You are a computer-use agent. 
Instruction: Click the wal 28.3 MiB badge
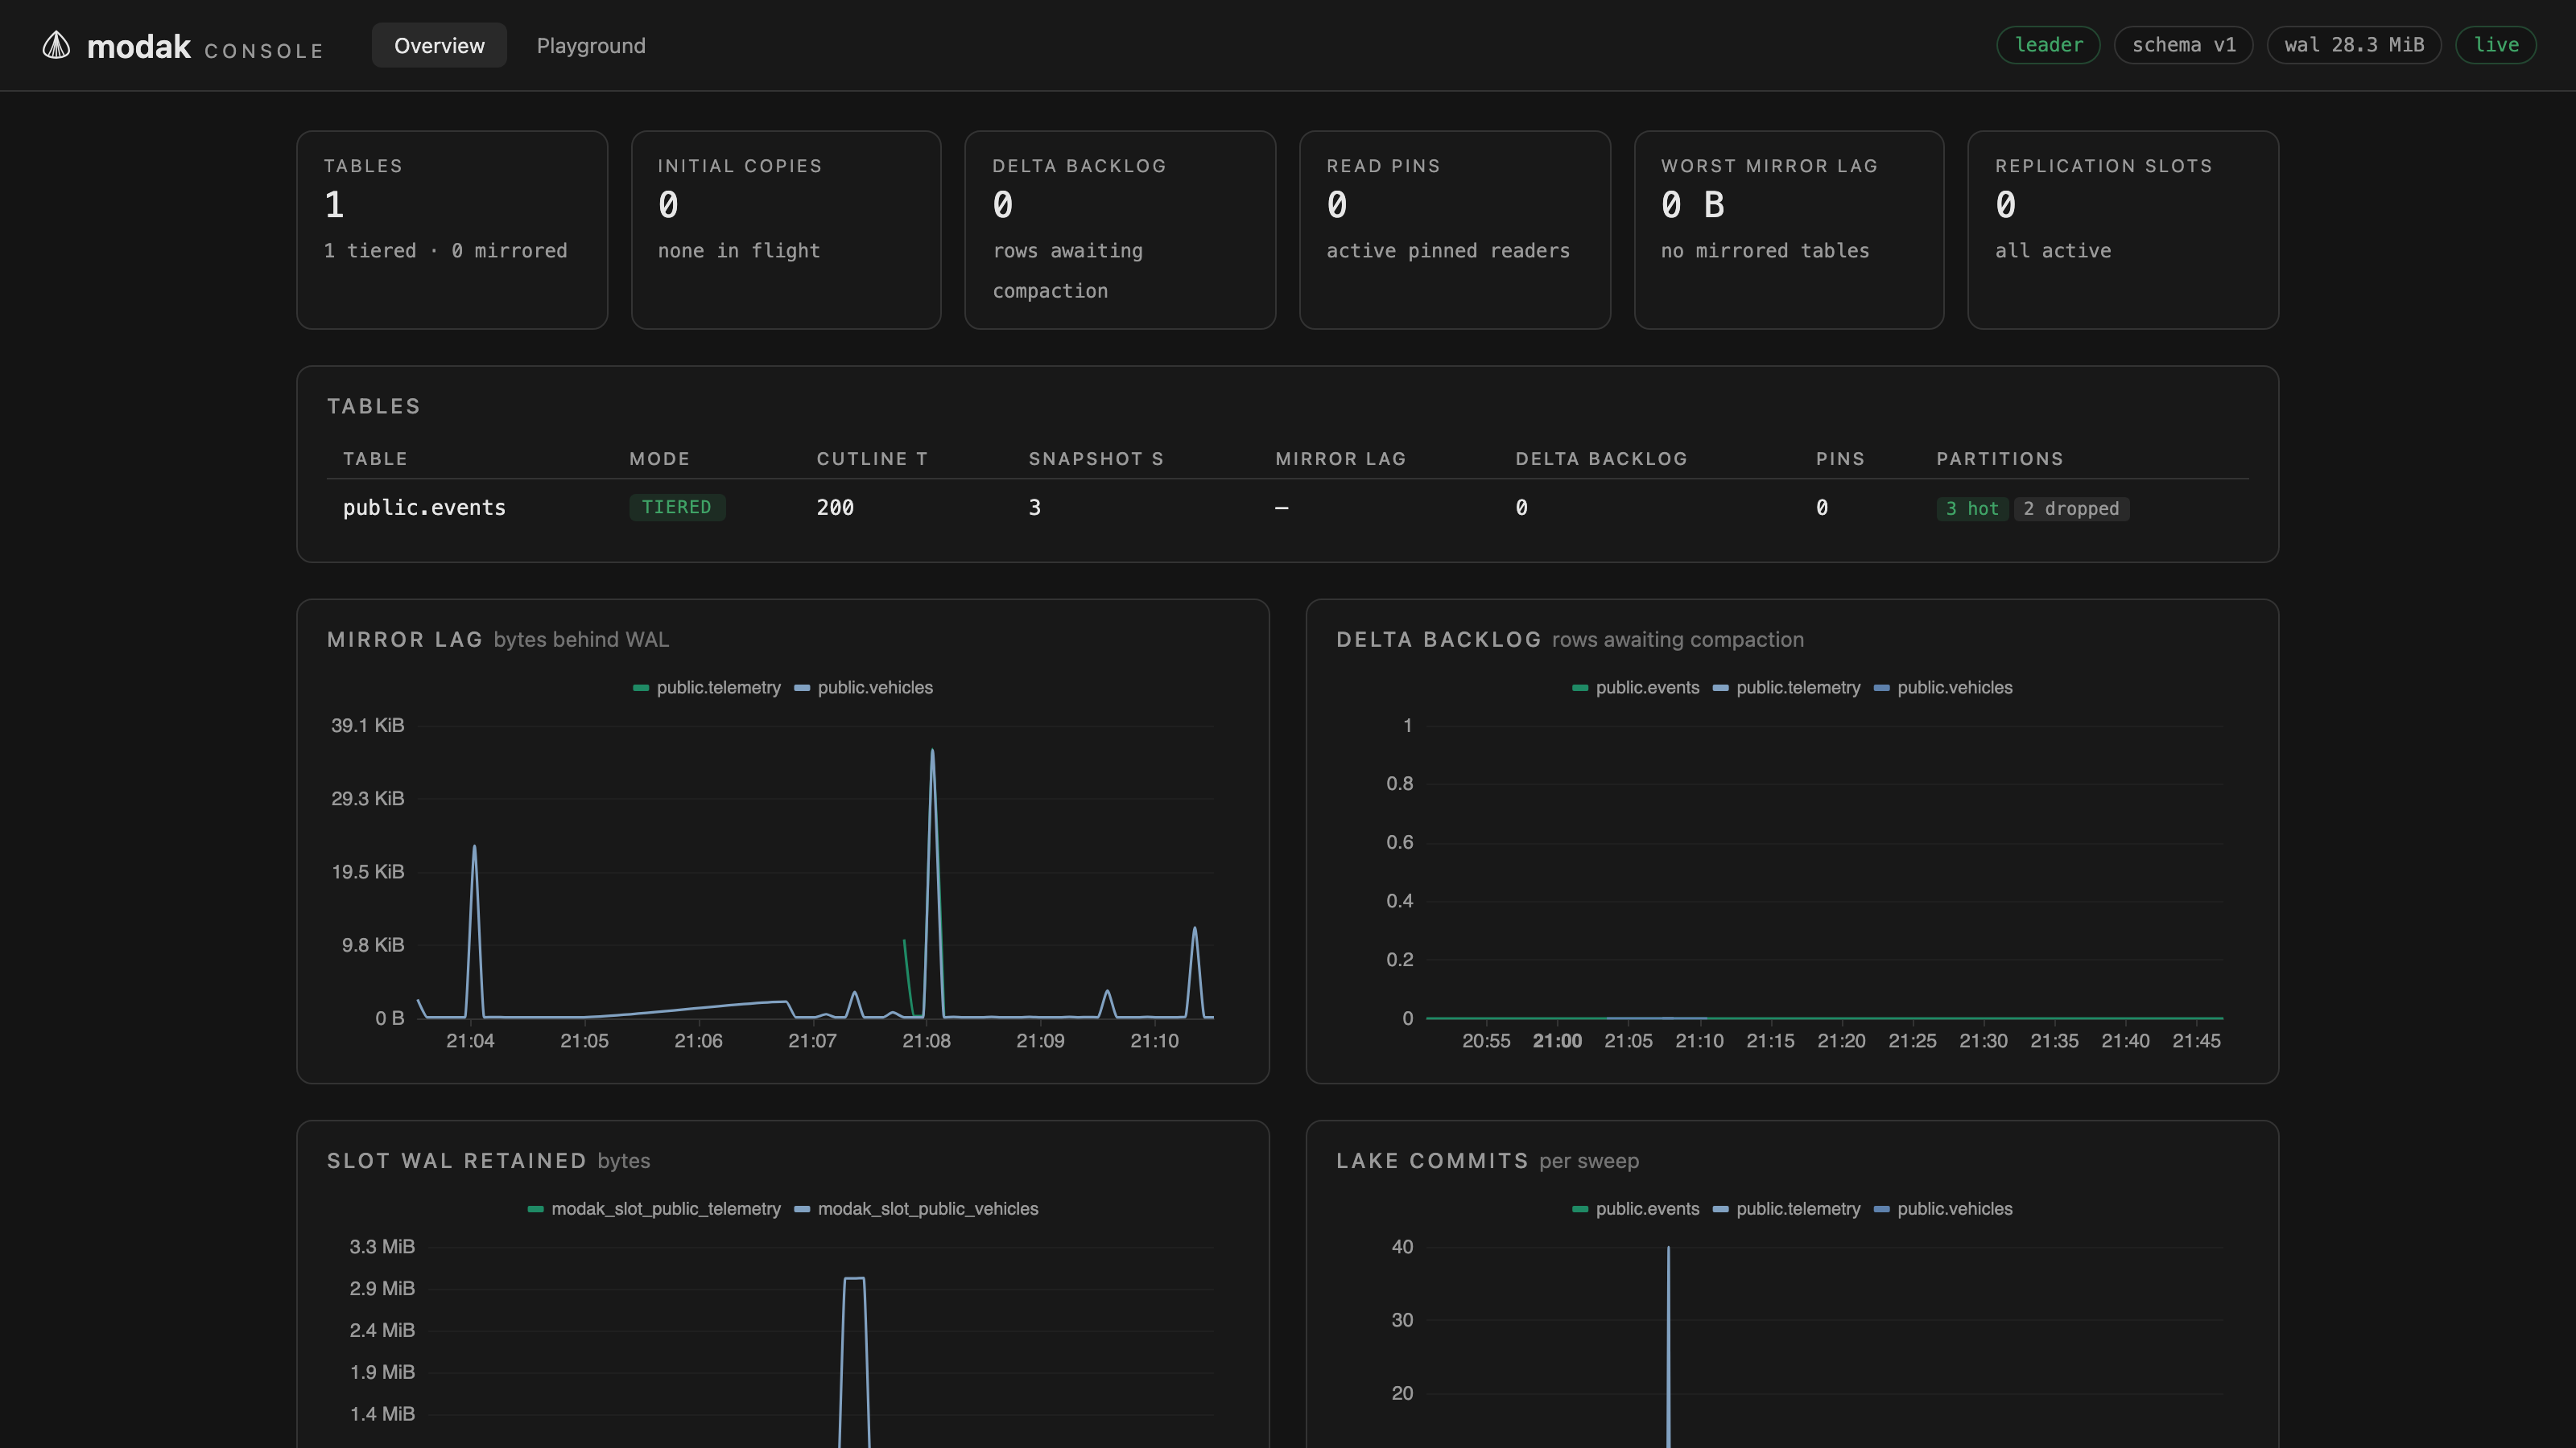coord(2354,45)
